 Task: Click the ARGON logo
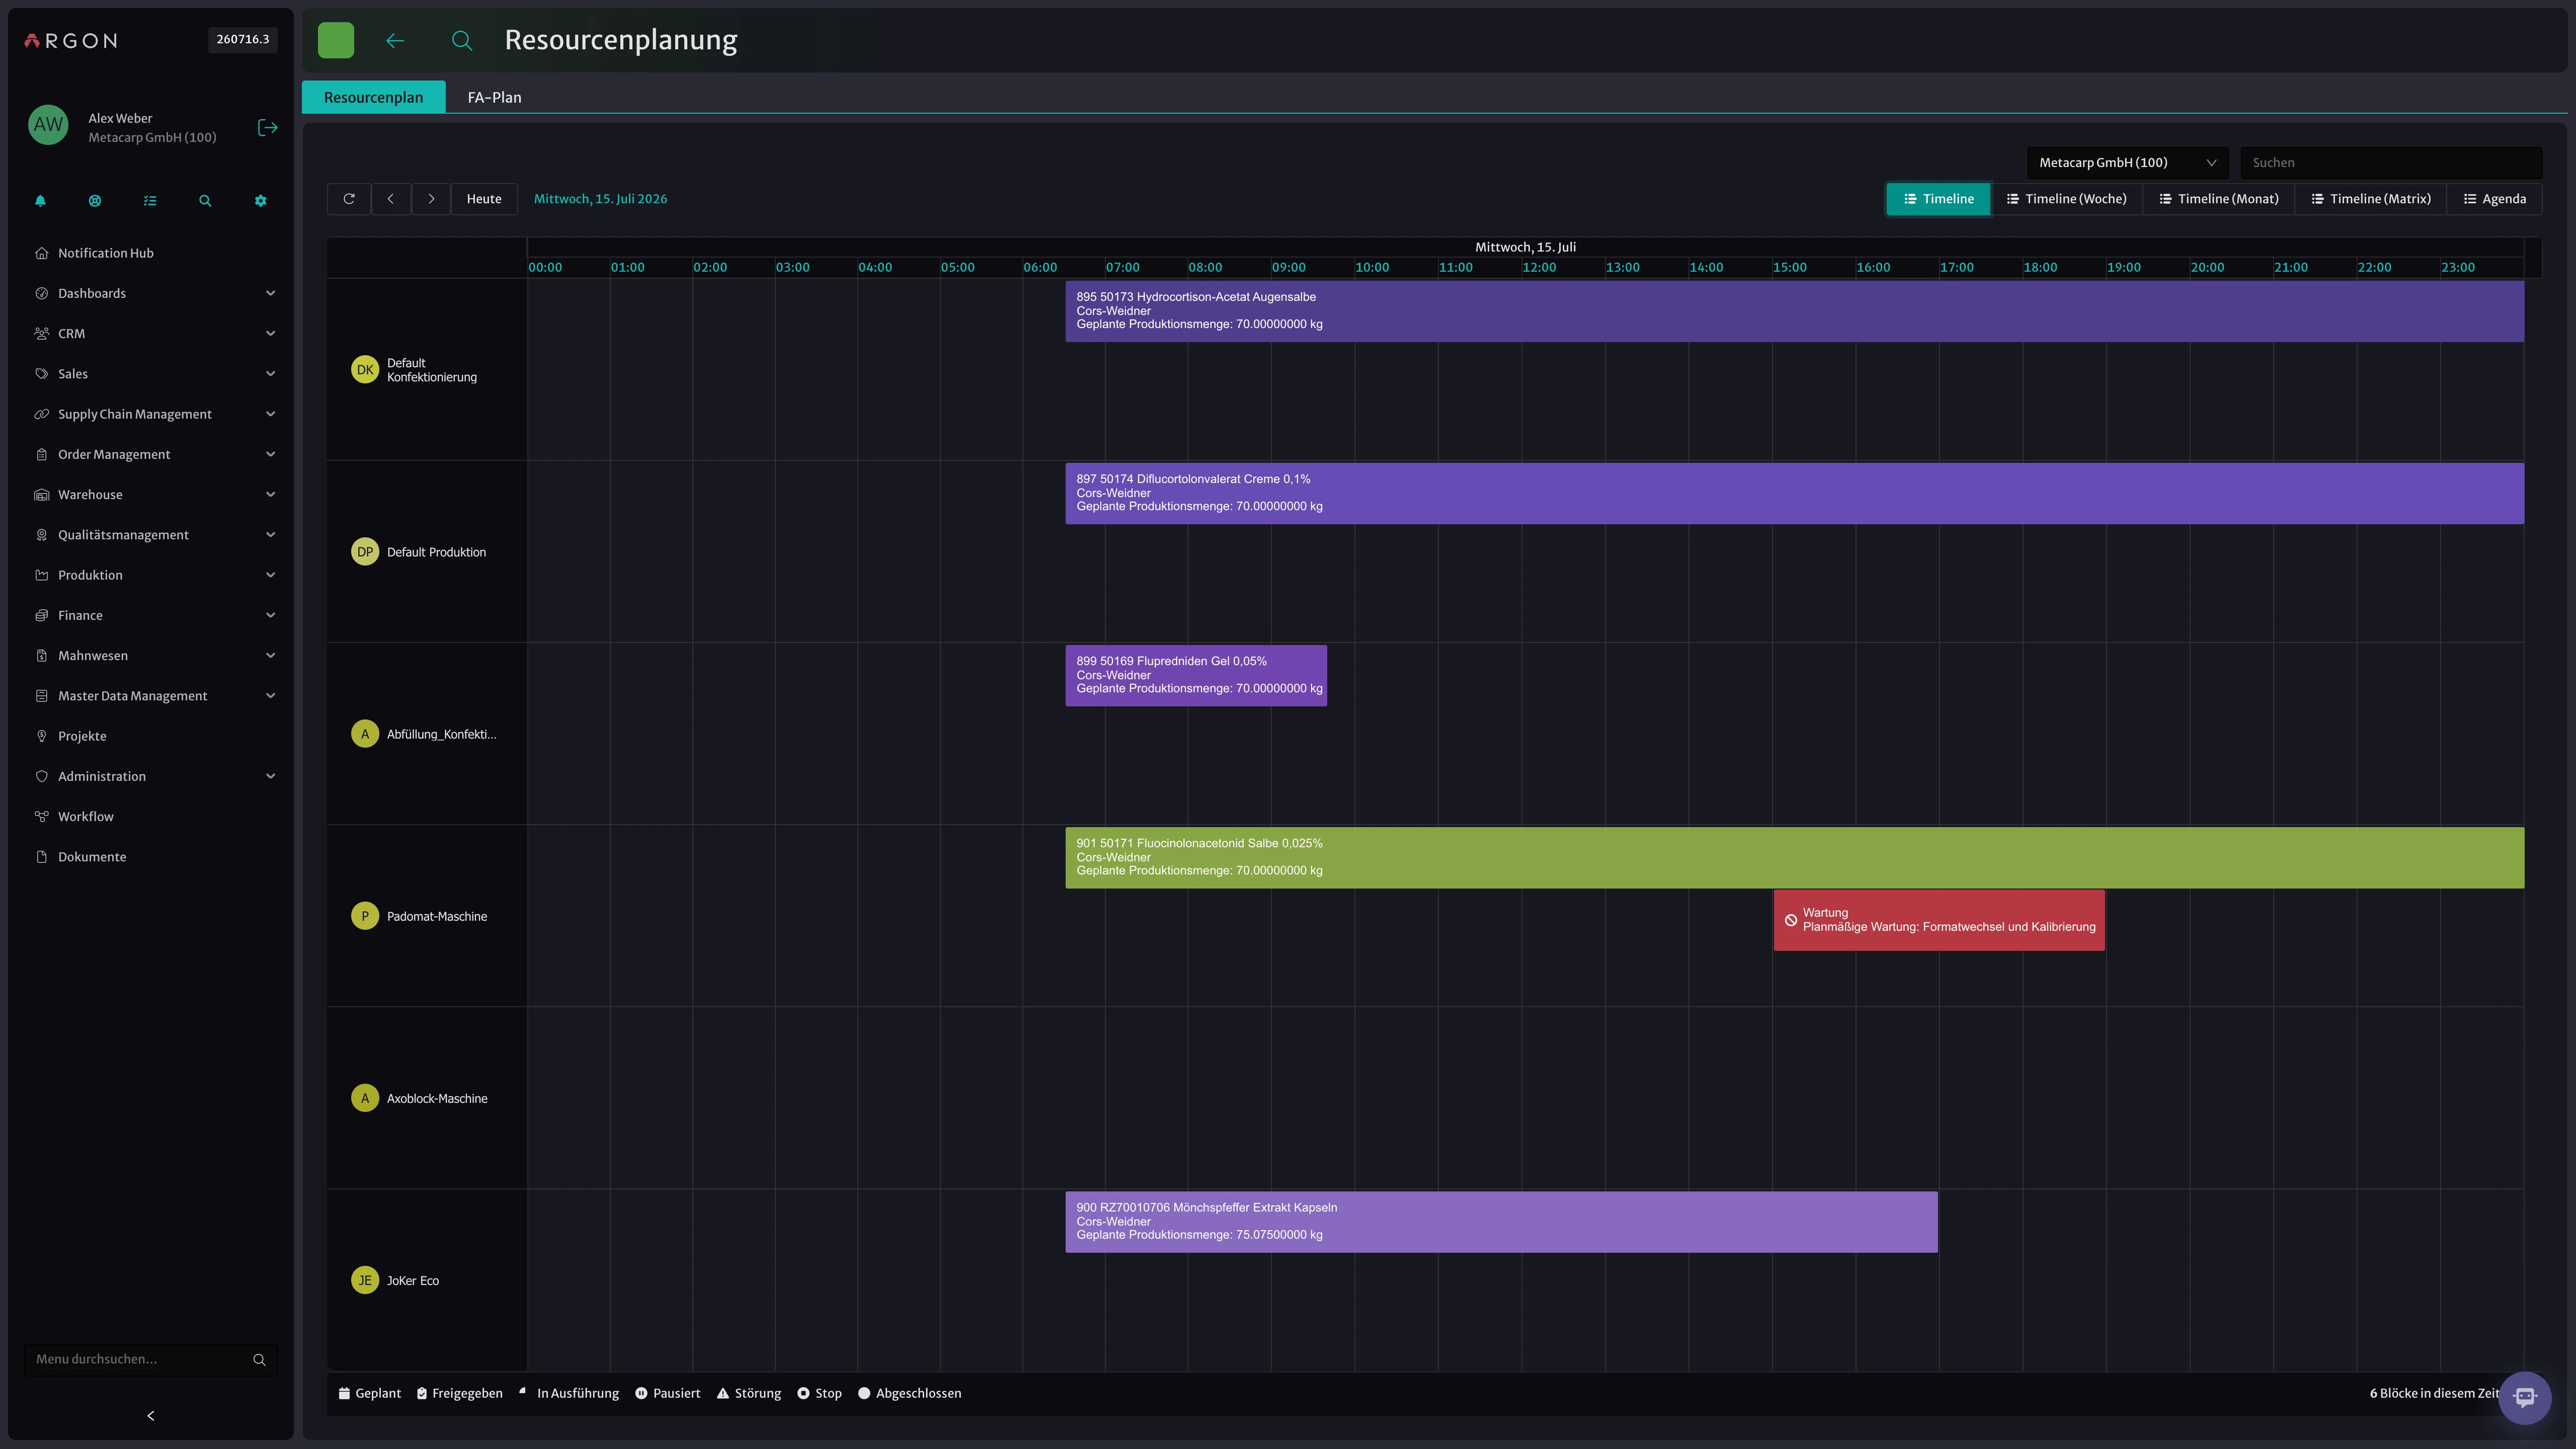click(x=71, y=41)
